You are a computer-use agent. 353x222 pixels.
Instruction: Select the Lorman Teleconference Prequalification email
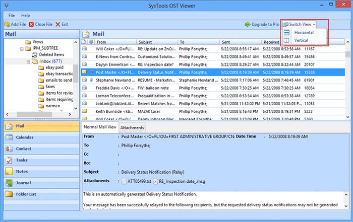coord(213,96)
